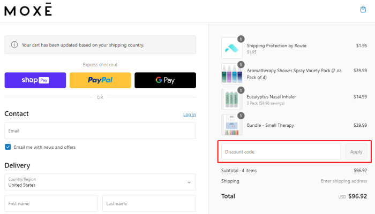The width and height of the screenshot is (375, 214).
Task: Click the Log in link
Action: [190, 114]
